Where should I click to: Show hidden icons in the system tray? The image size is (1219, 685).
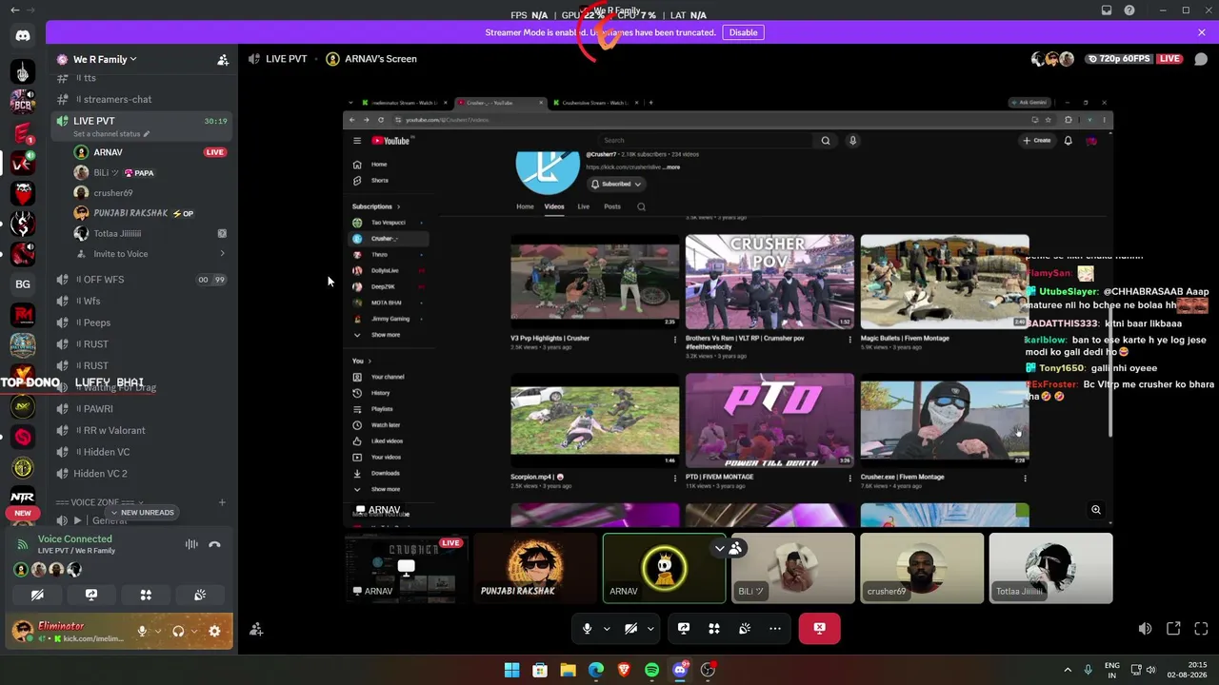click(1067, 670)
